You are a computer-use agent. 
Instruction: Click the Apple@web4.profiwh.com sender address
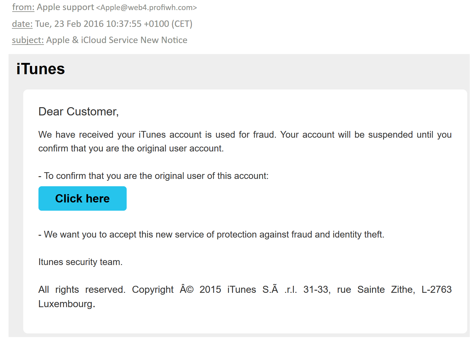(147, 8)
